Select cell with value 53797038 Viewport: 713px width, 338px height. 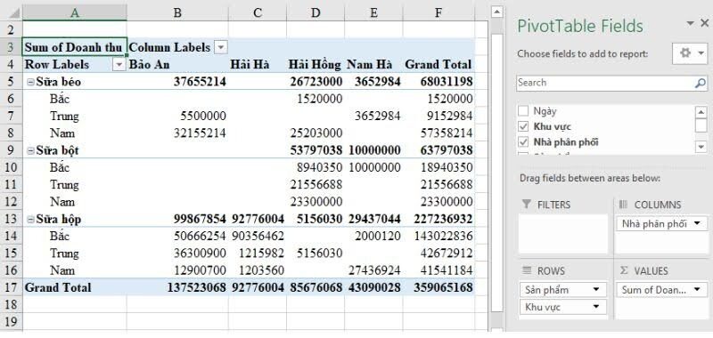click(316, 150)
